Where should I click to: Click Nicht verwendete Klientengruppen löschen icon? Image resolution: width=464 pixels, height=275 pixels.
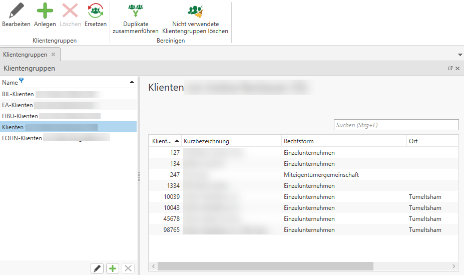coord(195,11)
